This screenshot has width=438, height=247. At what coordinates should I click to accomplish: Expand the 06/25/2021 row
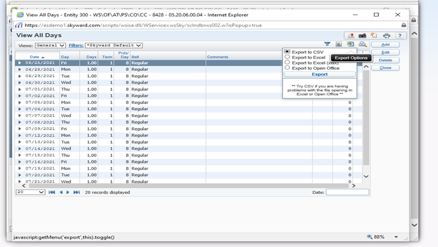tap(20, 63)
